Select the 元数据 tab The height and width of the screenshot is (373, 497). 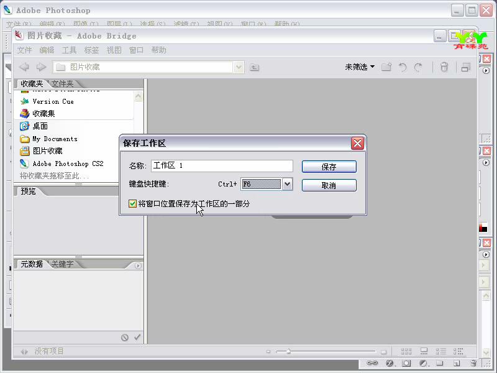tap(32, 264)
